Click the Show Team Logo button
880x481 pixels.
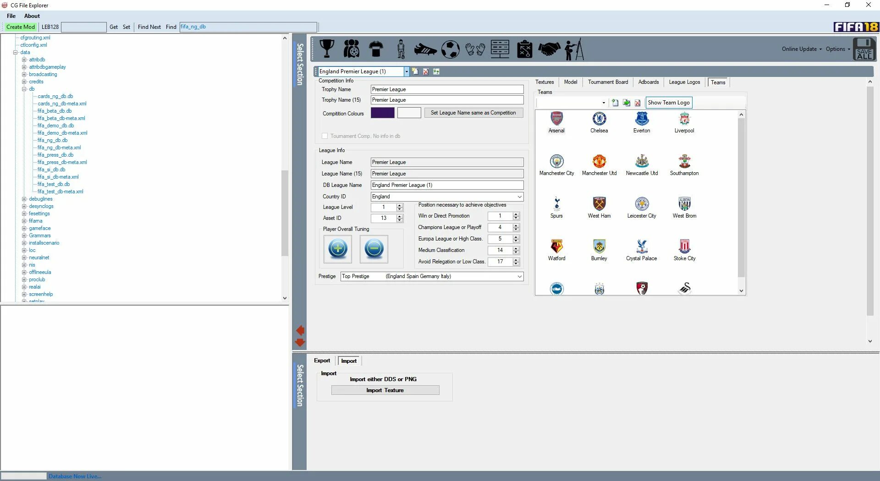point(669,103)
